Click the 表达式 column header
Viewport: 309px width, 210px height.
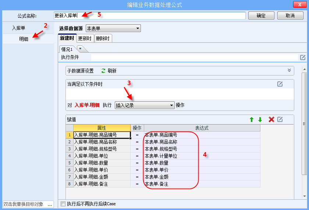click(202, 128)
